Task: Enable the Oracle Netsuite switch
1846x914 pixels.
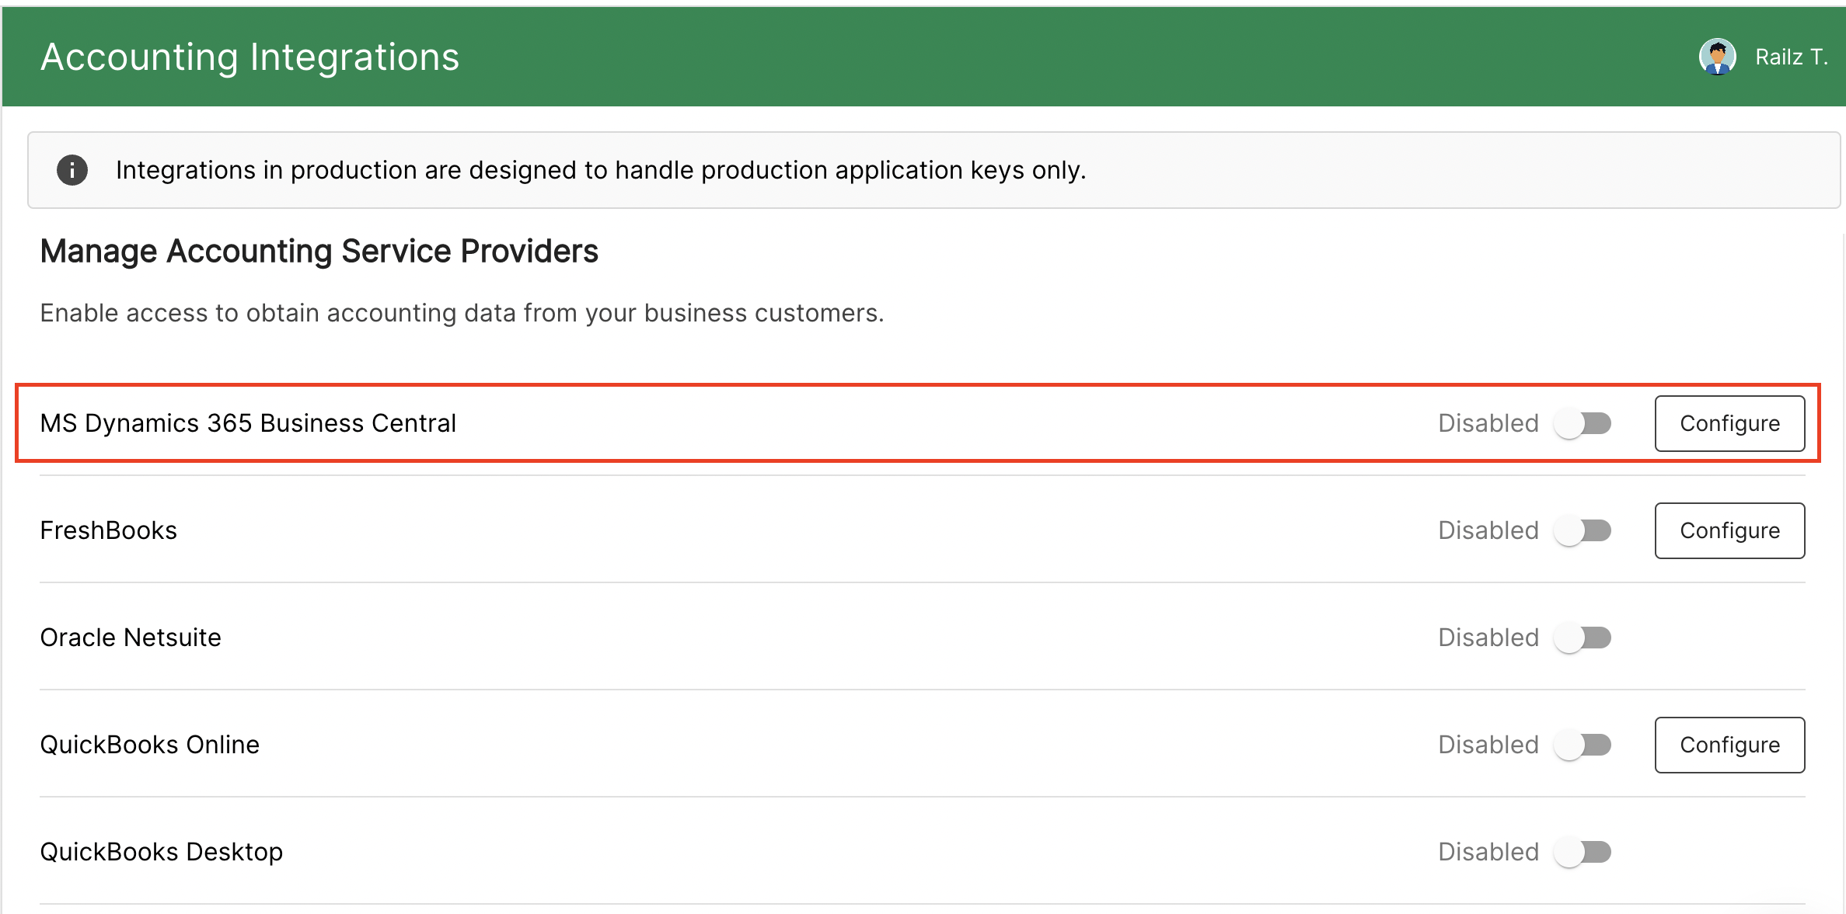Action: 1583,638
